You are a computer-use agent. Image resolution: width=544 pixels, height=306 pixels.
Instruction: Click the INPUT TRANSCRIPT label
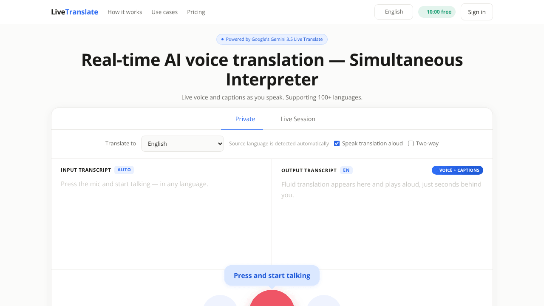[x=86, y=170]
